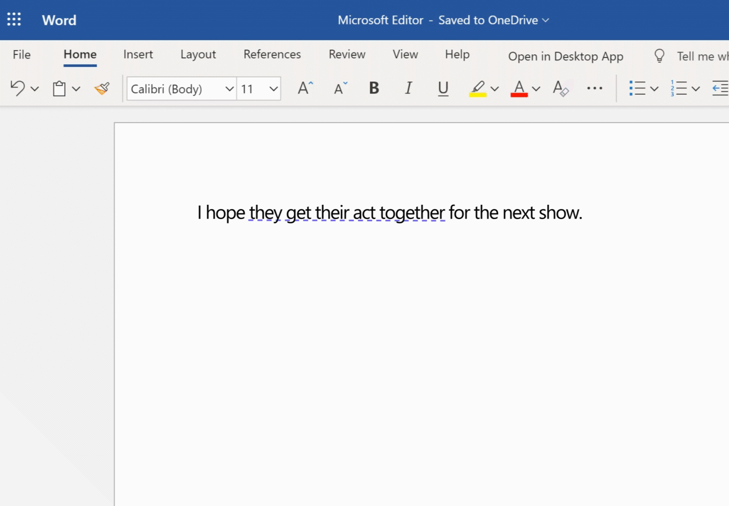Click the Open in Desktop App button
Screen dimensions: 729x506
coord(565,56)
